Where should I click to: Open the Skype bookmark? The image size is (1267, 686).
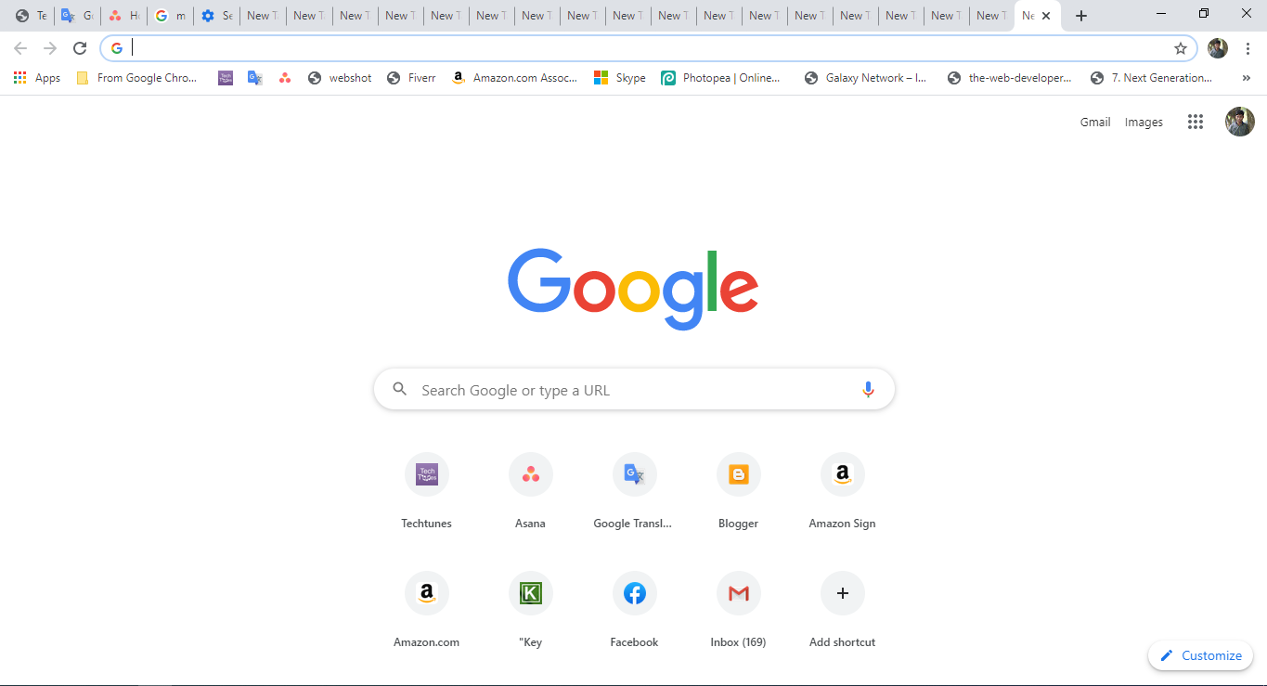point(620,78)
